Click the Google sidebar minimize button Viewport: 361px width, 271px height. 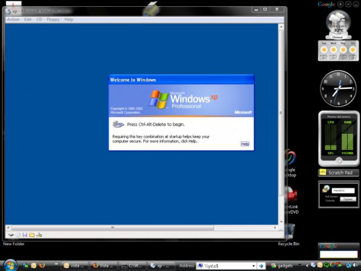coord(356,4)
